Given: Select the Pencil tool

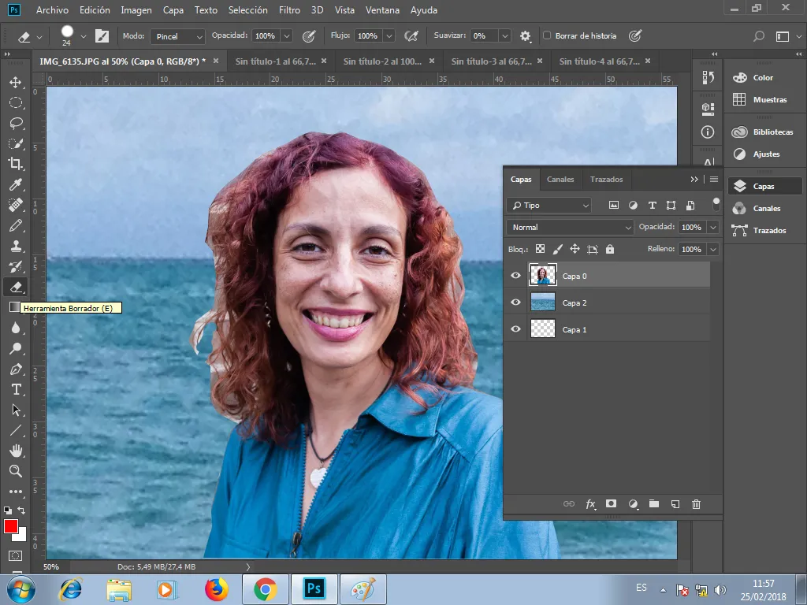Looking at the screenshot, I should tap(16, 225).
